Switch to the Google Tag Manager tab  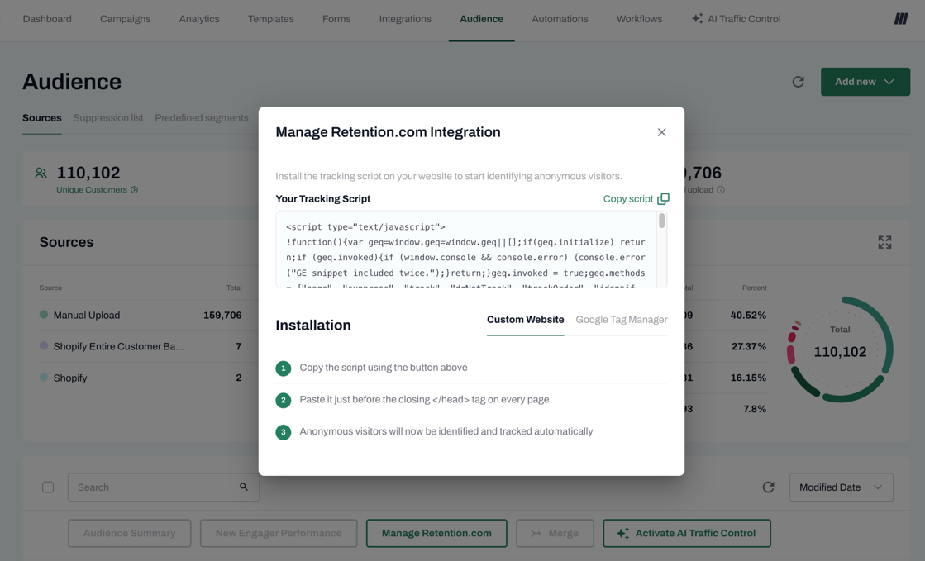click(x=621, y=320)
